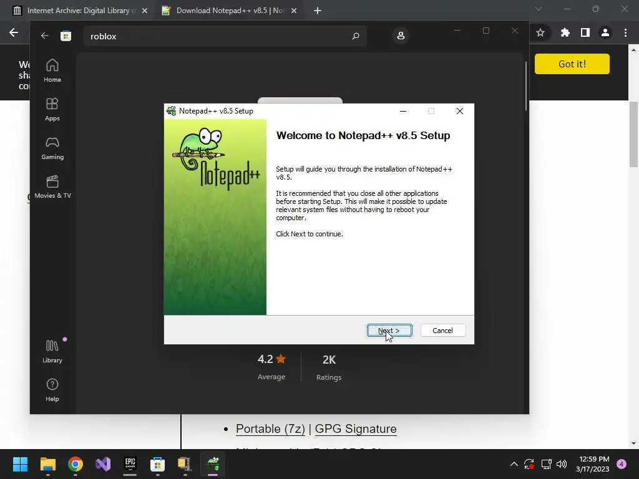Cancel the Notepad++ v8.5 Setup
The height and width of the screenshot is (479, 639).
(x=442, y=331)
